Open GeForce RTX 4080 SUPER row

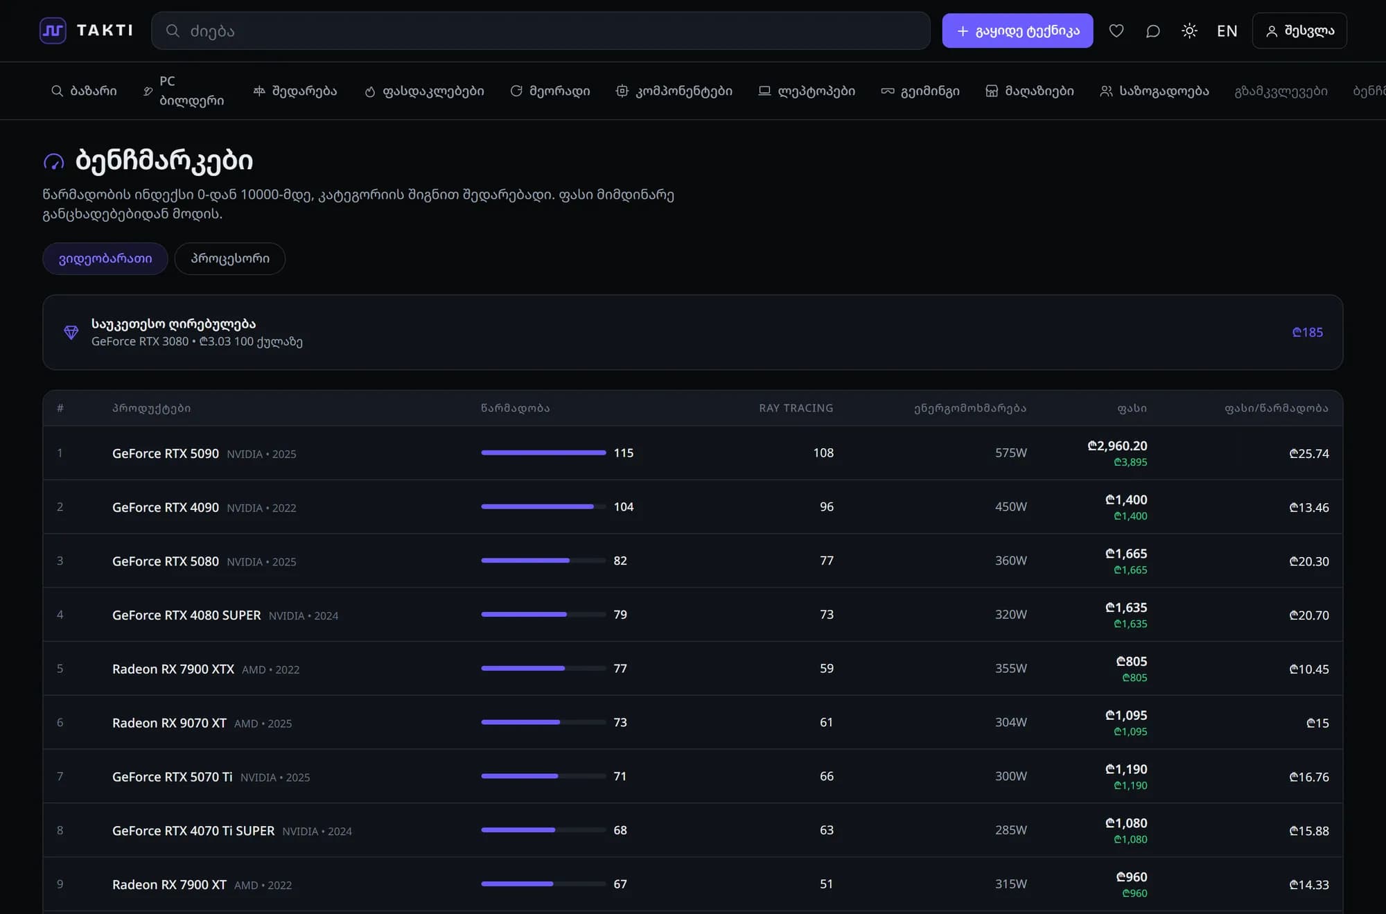click(x=693, y=615)
